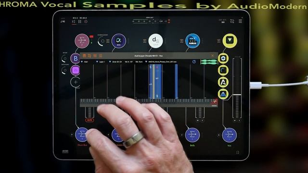The height and width of the screenshot is (173, 308).
Task: Open the yellow 'A' effect node
Action: click(x=223, y=82)
